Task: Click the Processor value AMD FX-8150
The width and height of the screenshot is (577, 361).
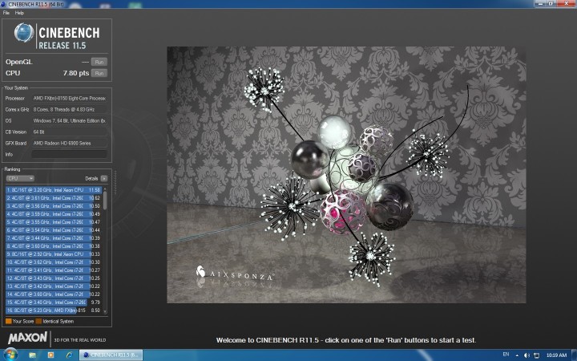Action: pyautogui.click(x=70, y=99)
